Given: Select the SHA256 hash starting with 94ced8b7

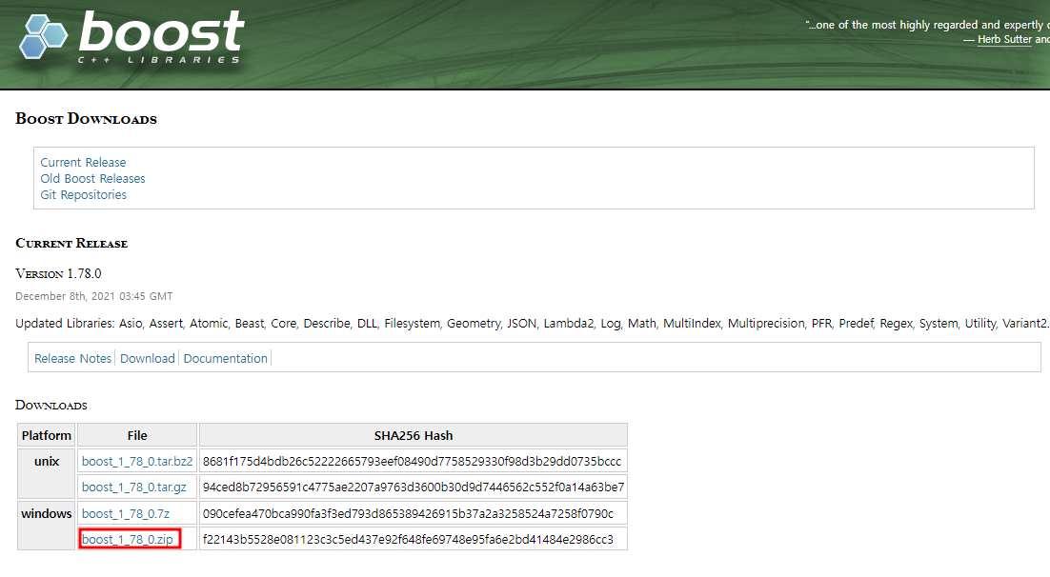Looking at the screenshot, I should pos(414,487).
